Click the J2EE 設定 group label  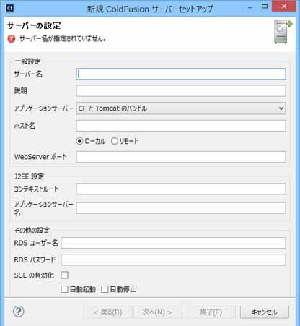coord(30,176)
